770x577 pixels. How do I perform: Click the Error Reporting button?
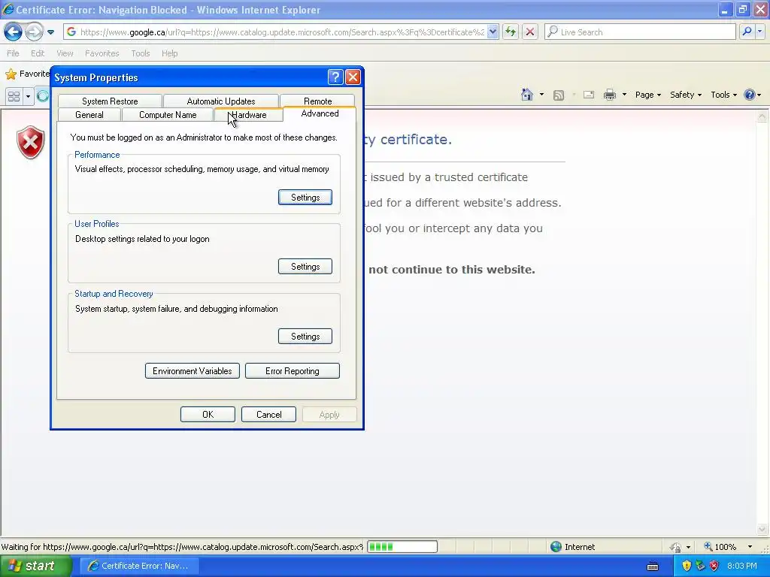(293, 371)
